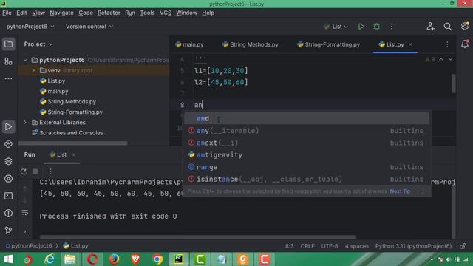Image resolution: width=473 pixels, height=266 pixels.
Task: Open the Refactor menu
Action: coord(109,13)
